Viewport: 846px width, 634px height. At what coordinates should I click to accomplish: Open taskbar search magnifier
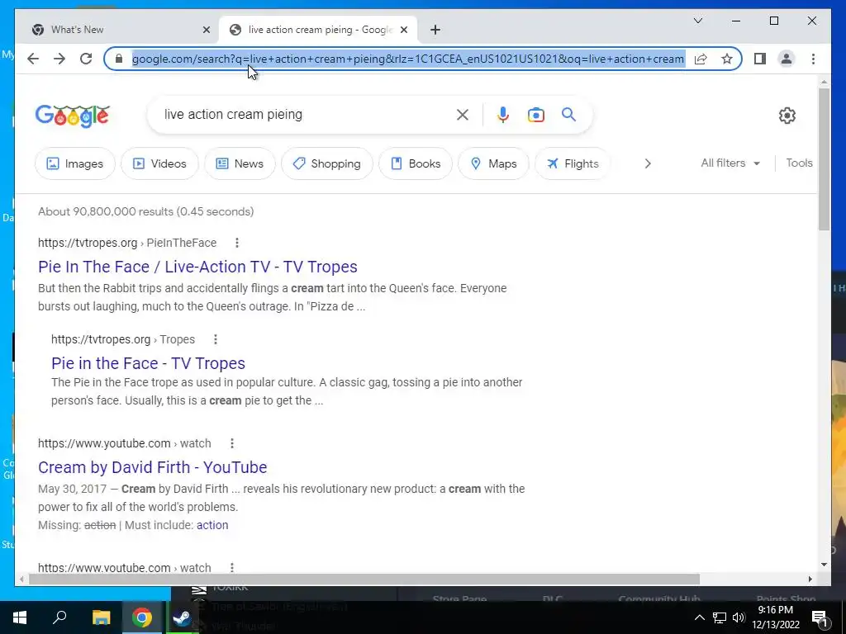coord(59,617)
